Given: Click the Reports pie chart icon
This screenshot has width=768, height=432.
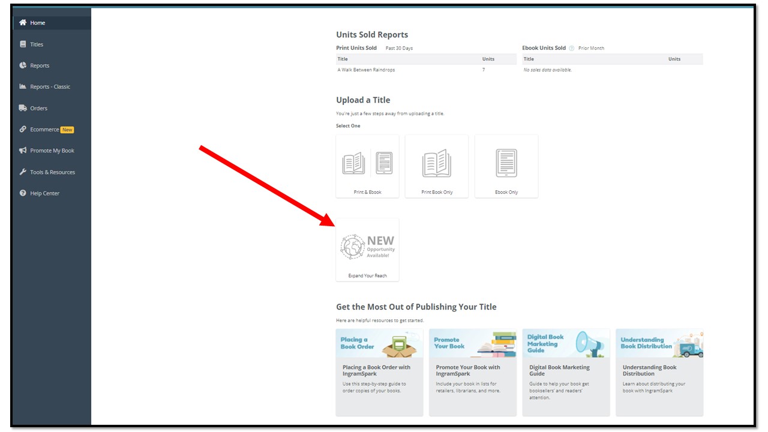Looking at the screenshot, I should (x=23, y=65).
